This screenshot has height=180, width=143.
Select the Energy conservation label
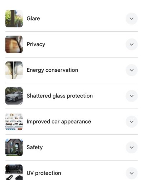pyautogui.click(x=52, y=70)
